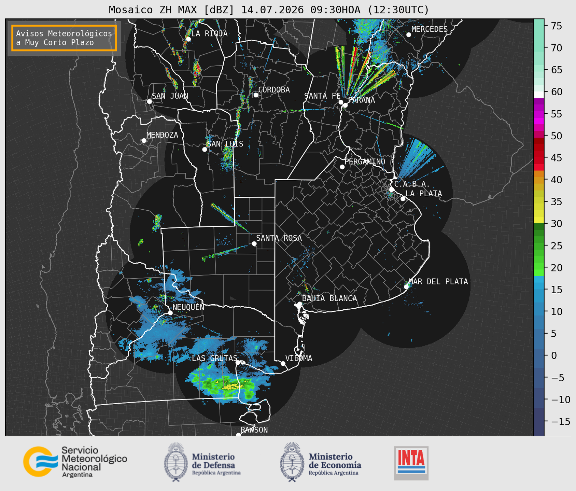Click the magenta 55 dBZ band on colorbar
The height and width of the screenshot is (491, 576).
coord(539,114)
